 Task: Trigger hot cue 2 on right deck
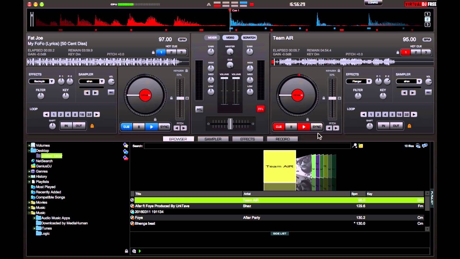pyautogui.click(x=416, y=52)
